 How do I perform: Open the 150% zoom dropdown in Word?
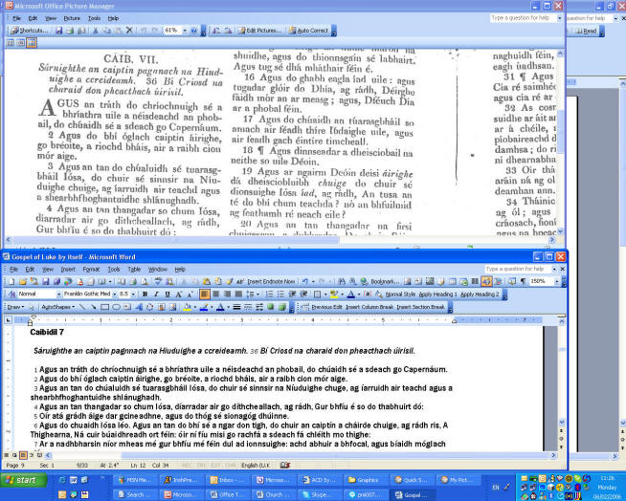[556, 282]
